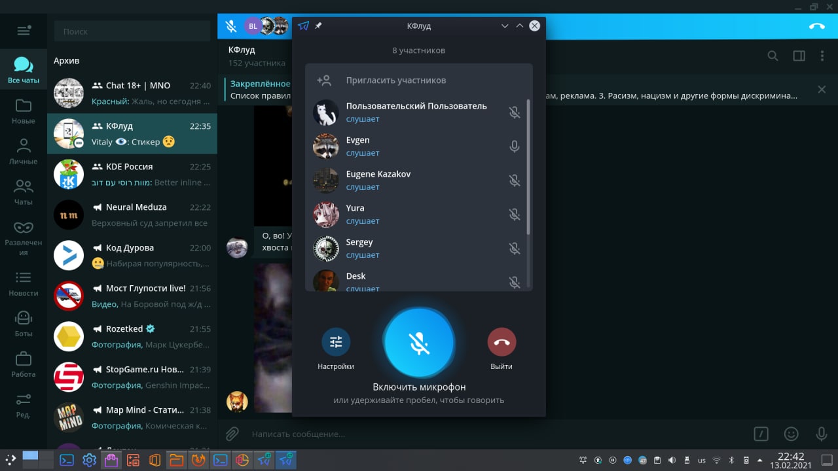This screenshot has width=838, height=471.
Task: Toggle the right side panel icon
Action: [x=799, y=56]
